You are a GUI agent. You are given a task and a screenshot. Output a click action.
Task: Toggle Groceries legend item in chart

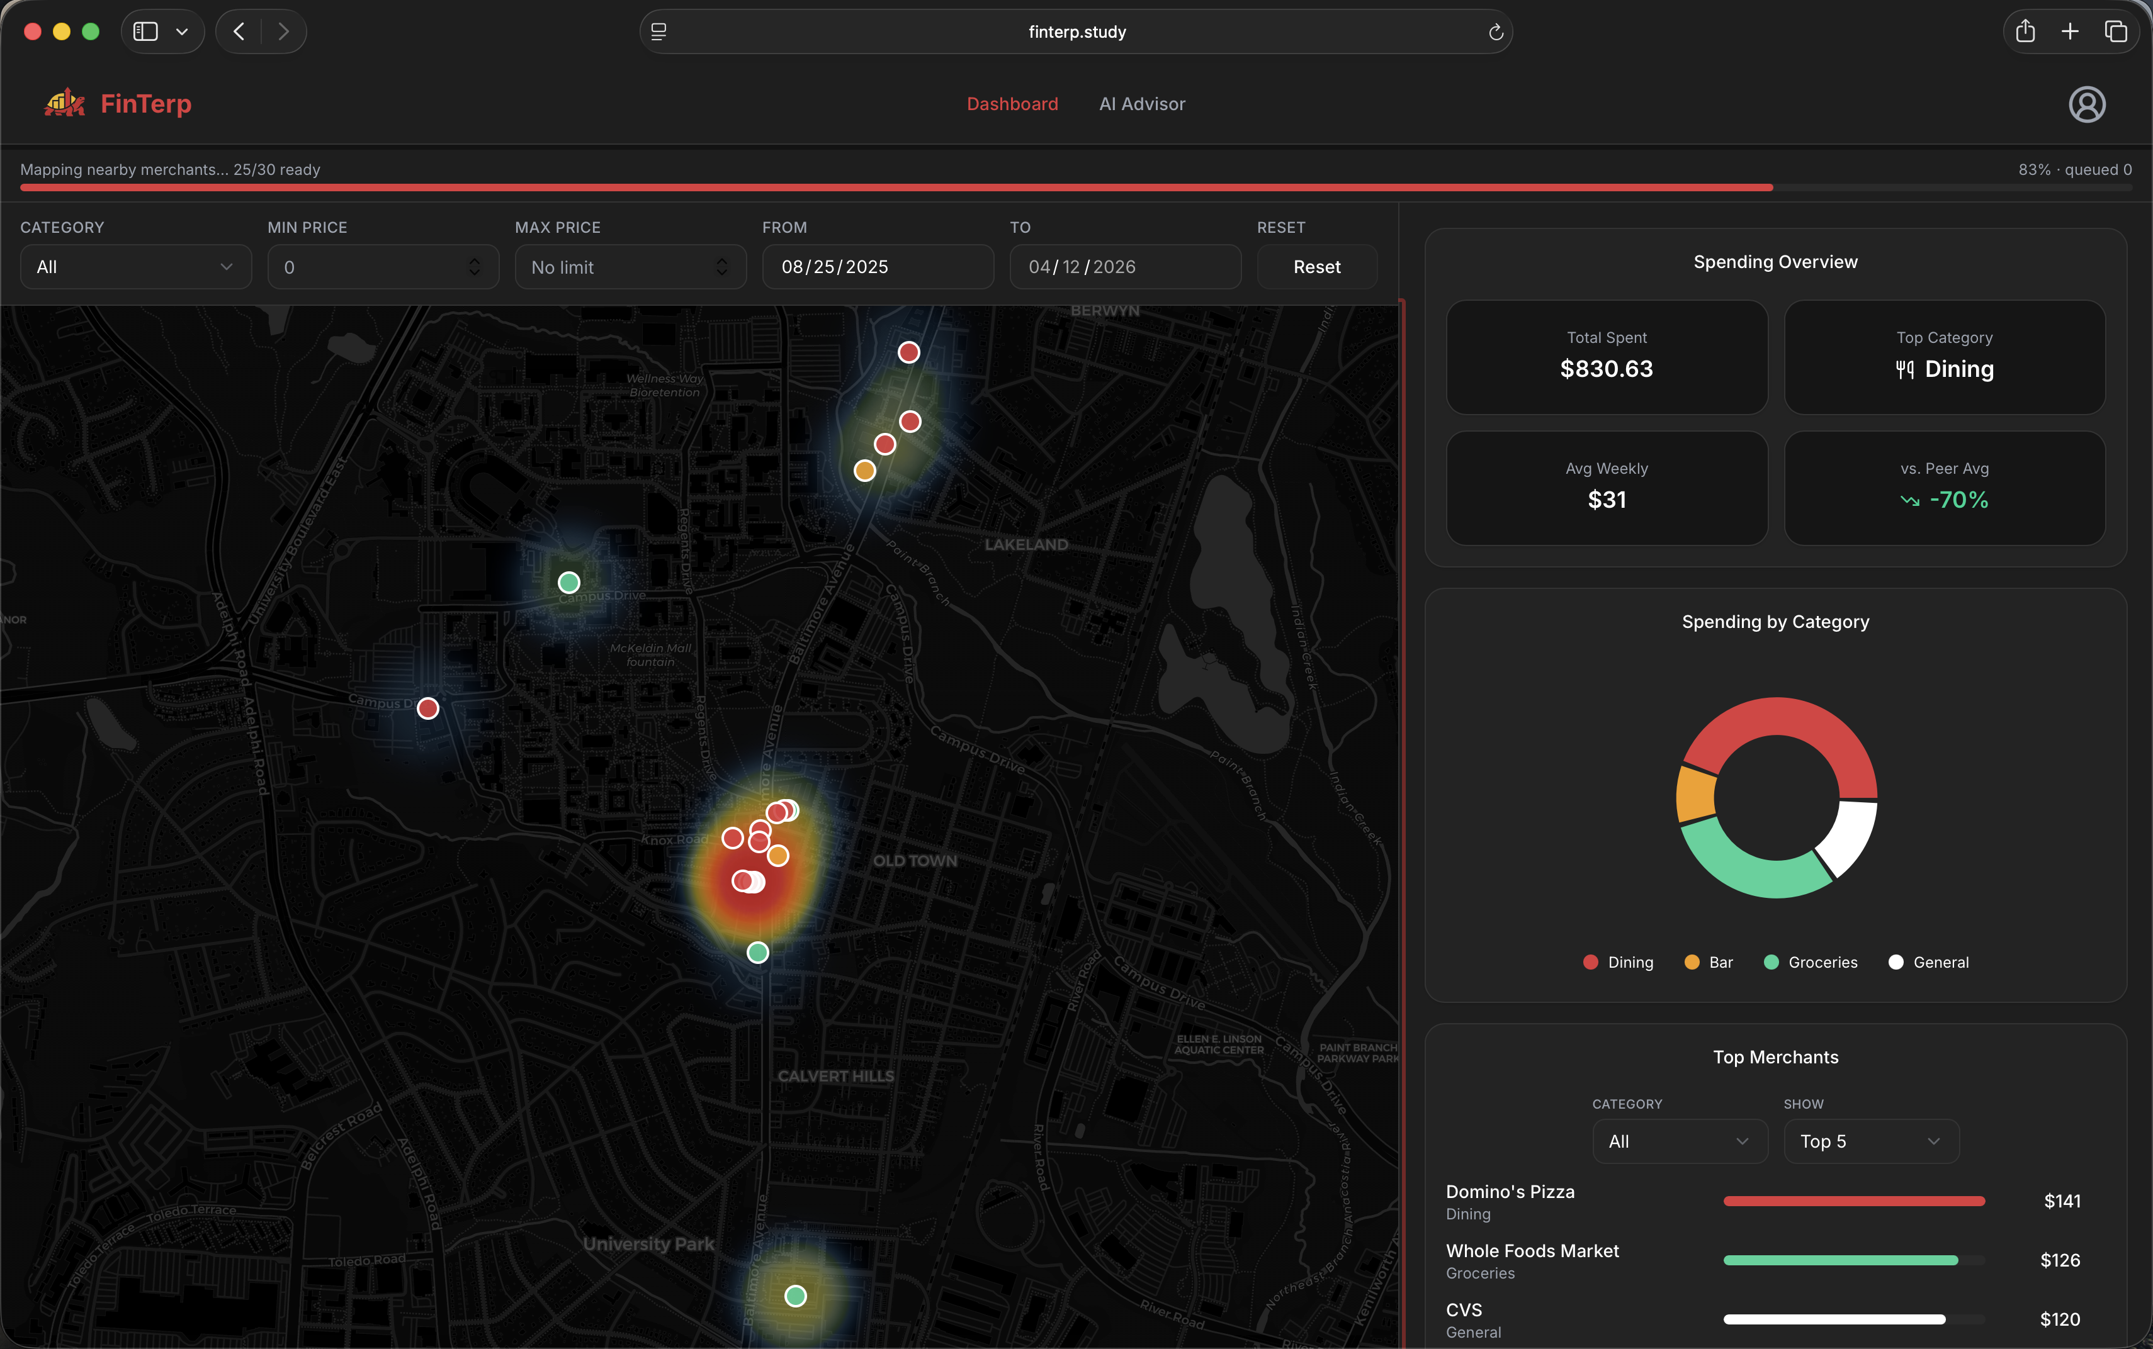click(x=1811, y=962)
